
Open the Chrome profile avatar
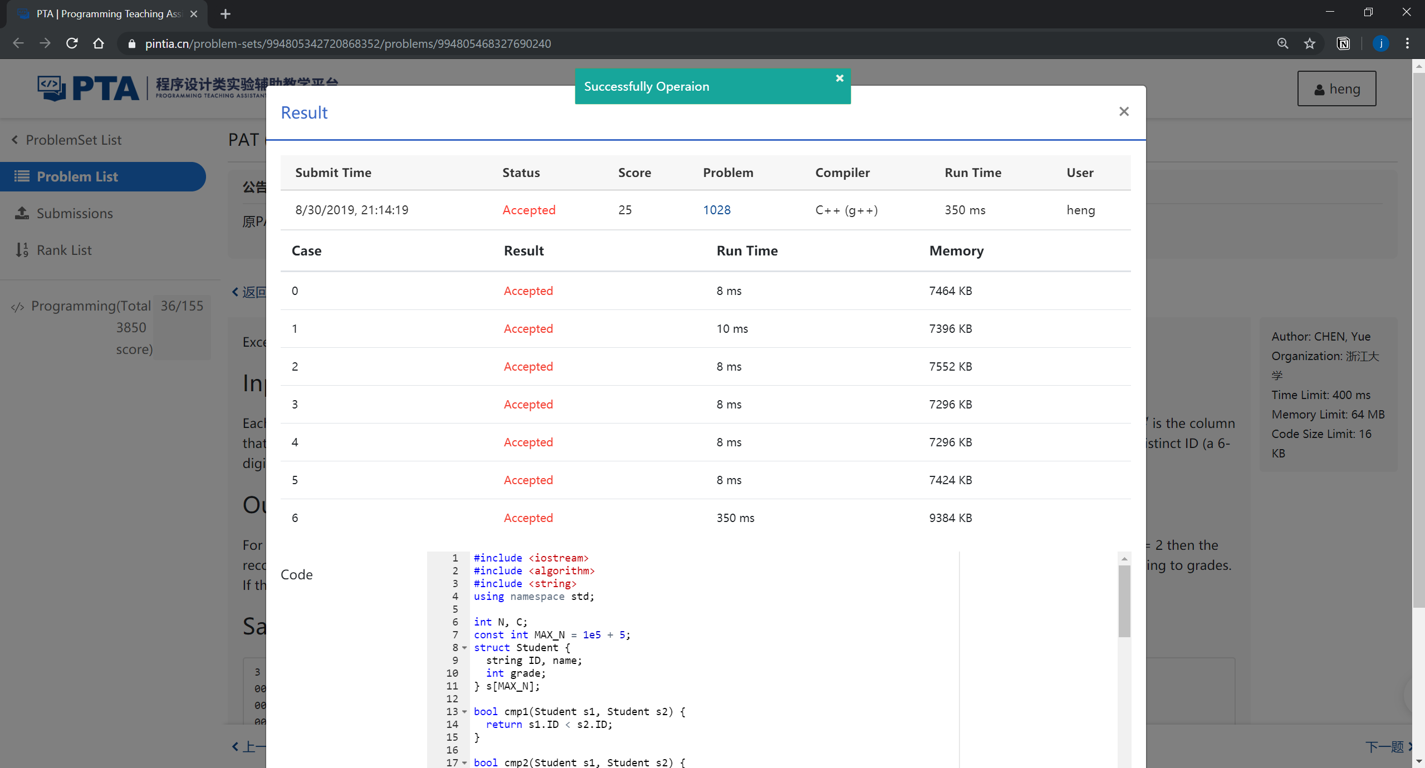tap(1380, 43)
